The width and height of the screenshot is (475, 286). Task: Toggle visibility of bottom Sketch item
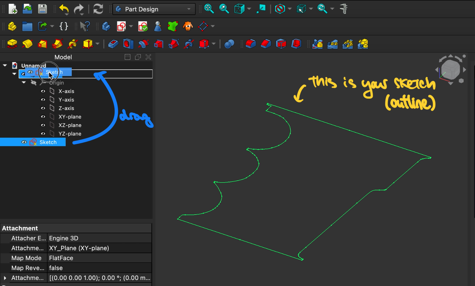[x=24, y=142]
